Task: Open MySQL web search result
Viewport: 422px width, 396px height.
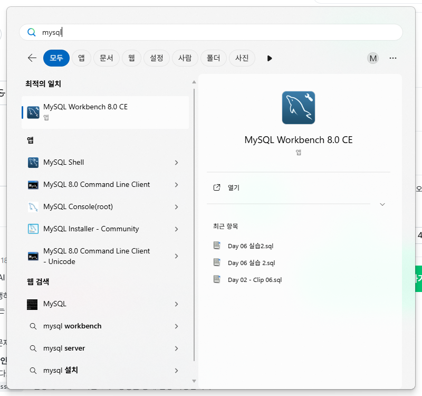Action: coord(105,304)
